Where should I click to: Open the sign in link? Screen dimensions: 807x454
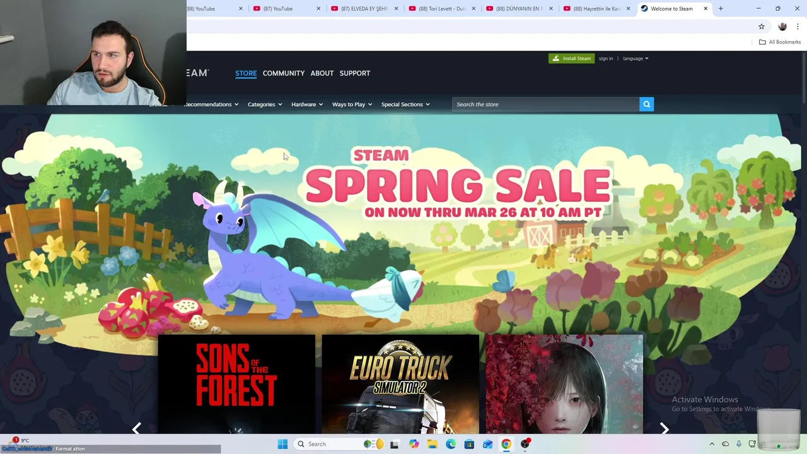pos(606,59)
